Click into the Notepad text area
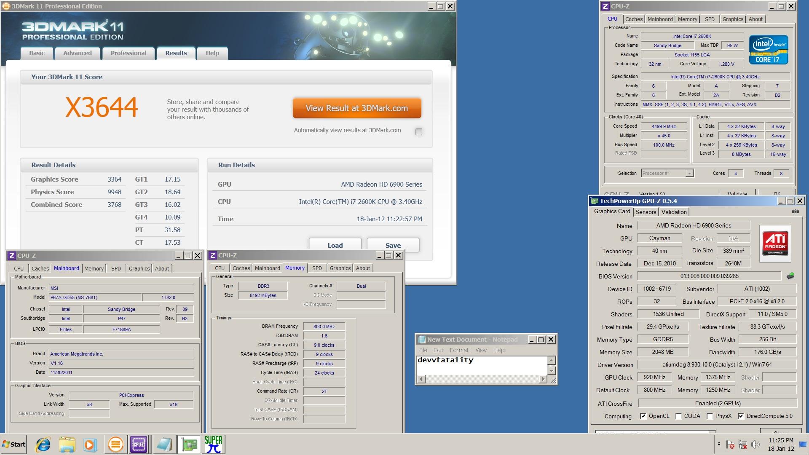 click(x=482, y=365)
